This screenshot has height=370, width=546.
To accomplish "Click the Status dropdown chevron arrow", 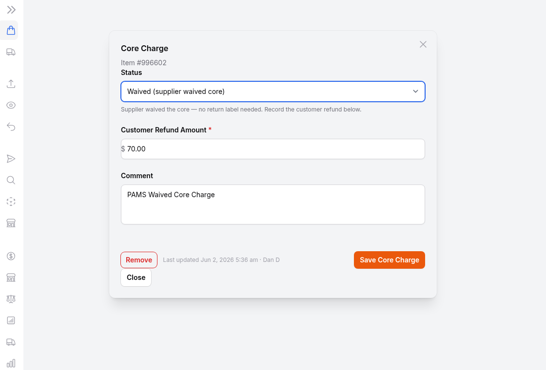I will pyautogui.click(x=415, y=92).
